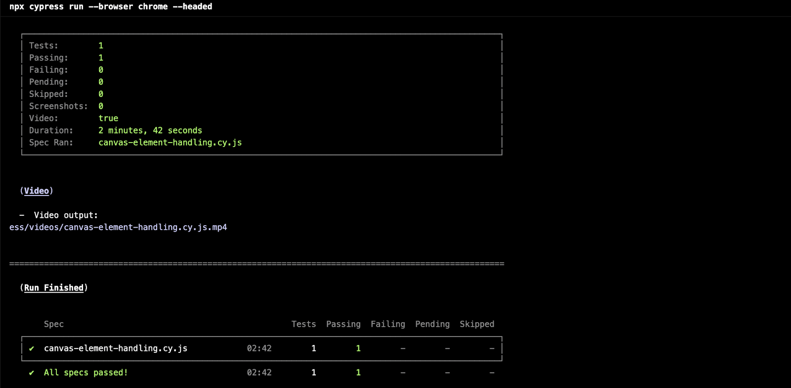The width and height of the screenshot is (791, 388).
Task: Click the 'Failing' column header in results table
Action: tap(388, 324)
